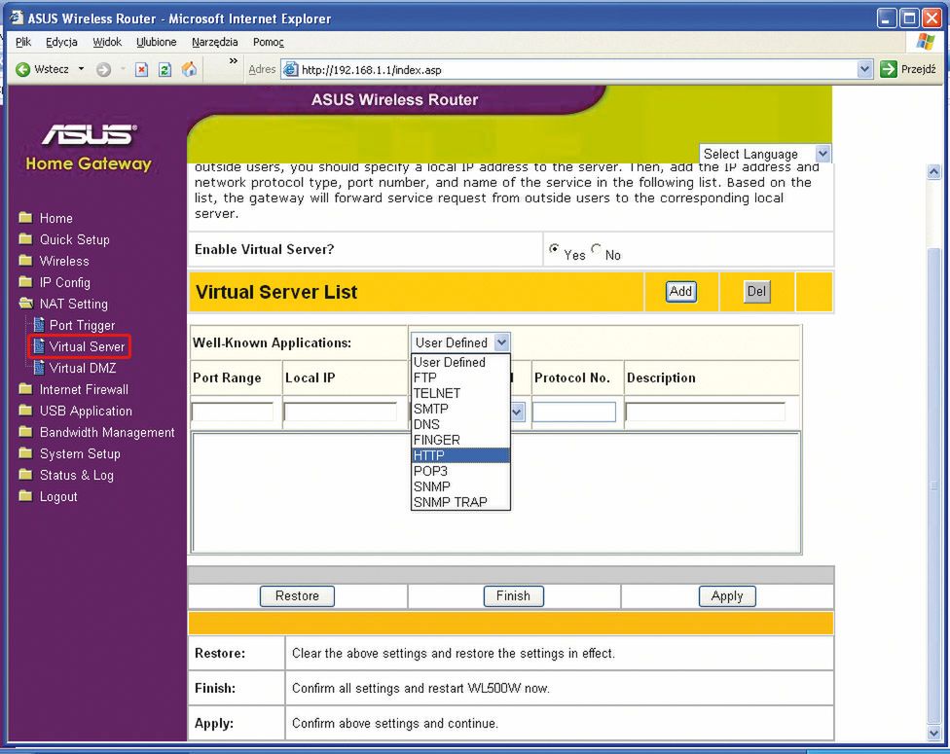Choose DNS in the applications list

(x=460, y=424)
